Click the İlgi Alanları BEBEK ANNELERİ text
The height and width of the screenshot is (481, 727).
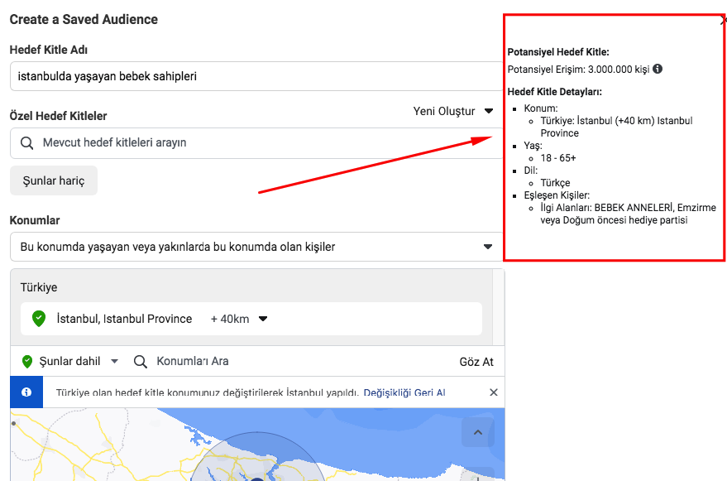[628, 214]
